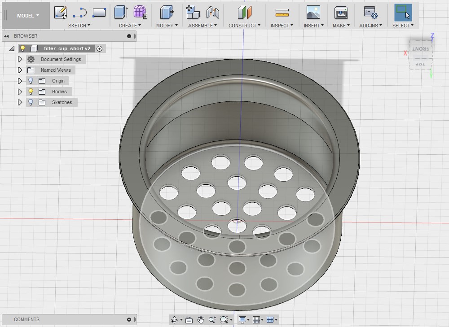The height and width of the screenshot is (327, 449).
Task: Open the CONSTRUCT menu
Action: 244,26
